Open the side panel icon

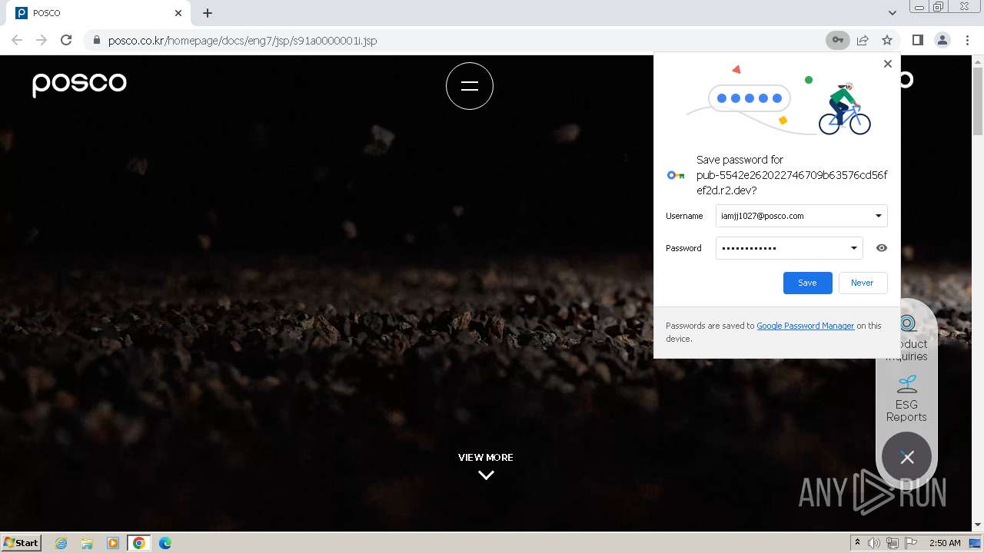pyautogui.click(x=917, y=40)
